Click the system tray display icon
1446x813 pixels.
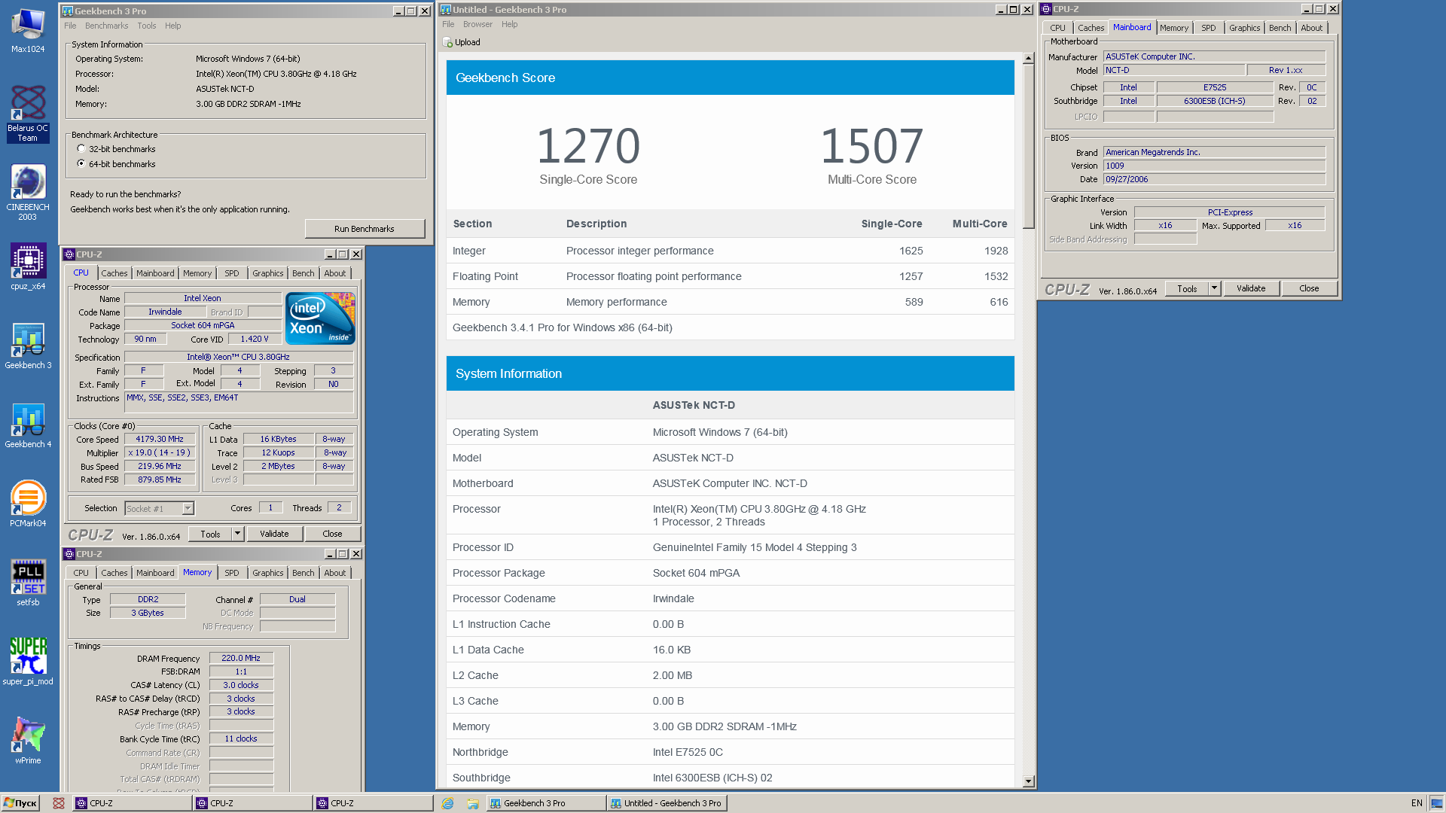click(1436, 803)
